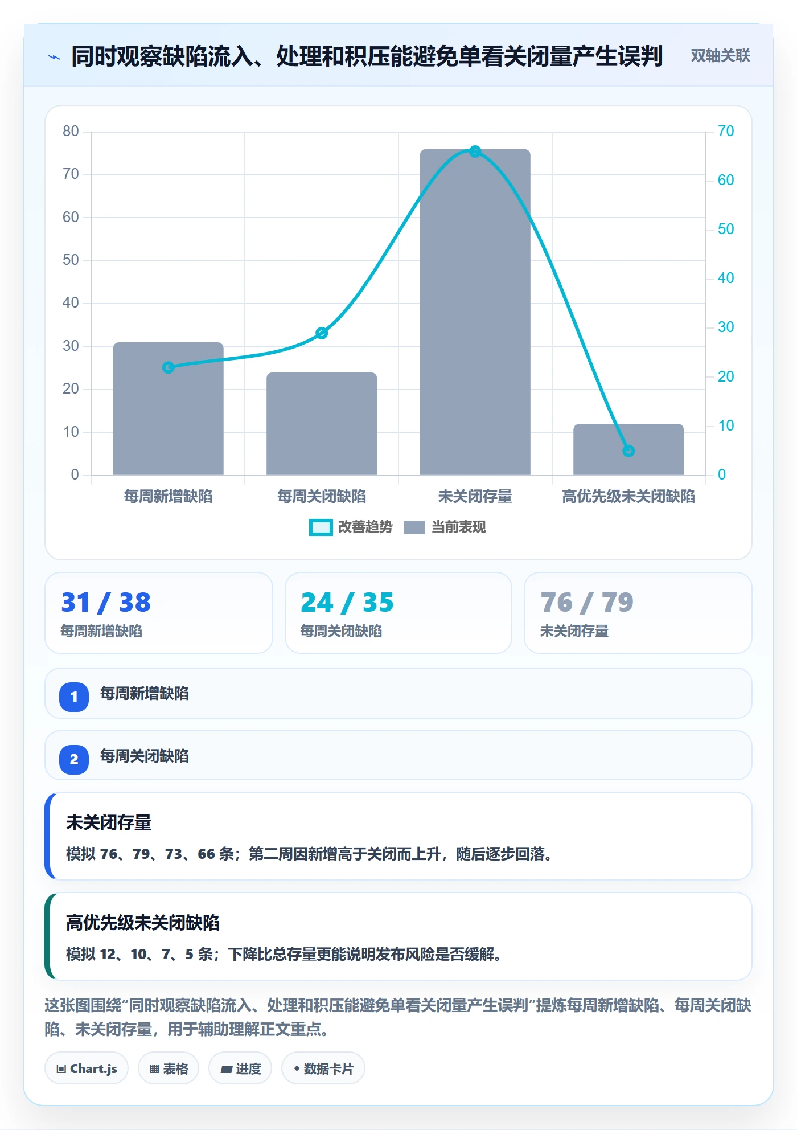
Task: Select the 表格 chip
Action: tap(169, 1068)
